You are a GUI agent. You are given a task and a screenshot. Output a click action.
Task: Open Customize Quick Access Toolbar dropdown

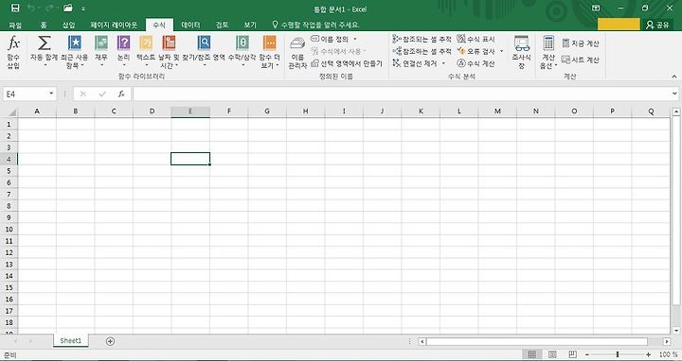click(x=83, y=9)
